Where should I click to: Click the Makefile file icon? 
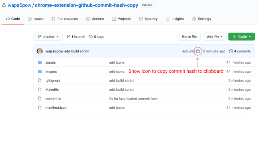click(x=40, y=90)
